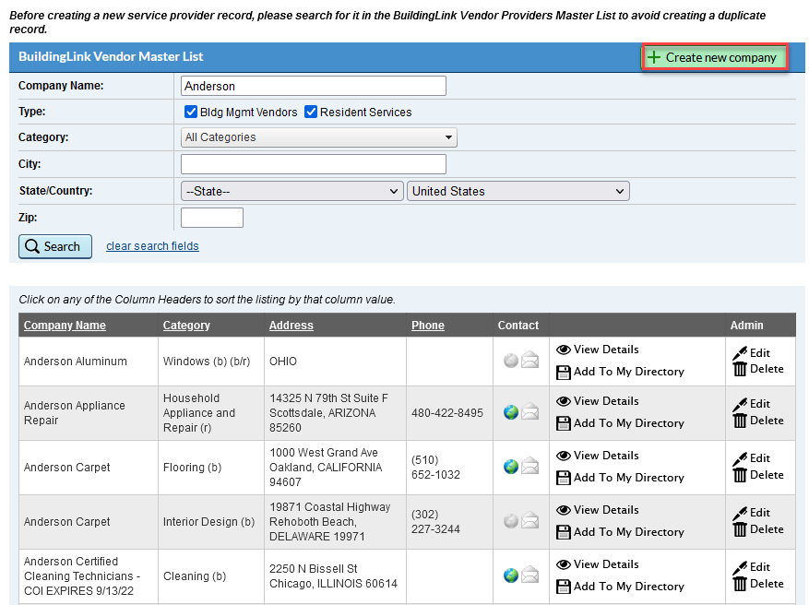Click into the City input field
The width and height of the screenshot is (809, 605).
point(314,164)
